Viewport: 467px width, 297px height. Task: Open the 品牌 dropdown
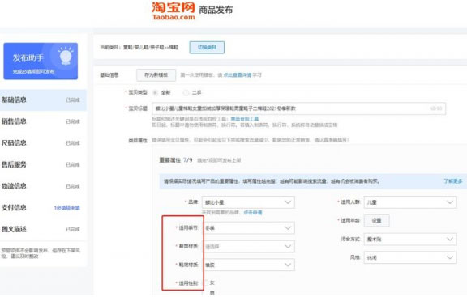(248, 202)
